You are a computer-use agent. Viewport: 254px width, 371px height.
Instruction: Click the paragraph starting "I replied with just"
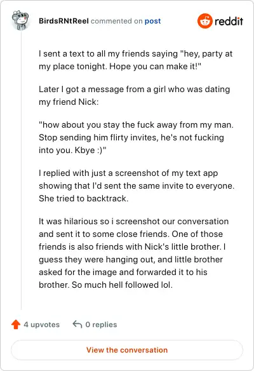pos(137,185)
